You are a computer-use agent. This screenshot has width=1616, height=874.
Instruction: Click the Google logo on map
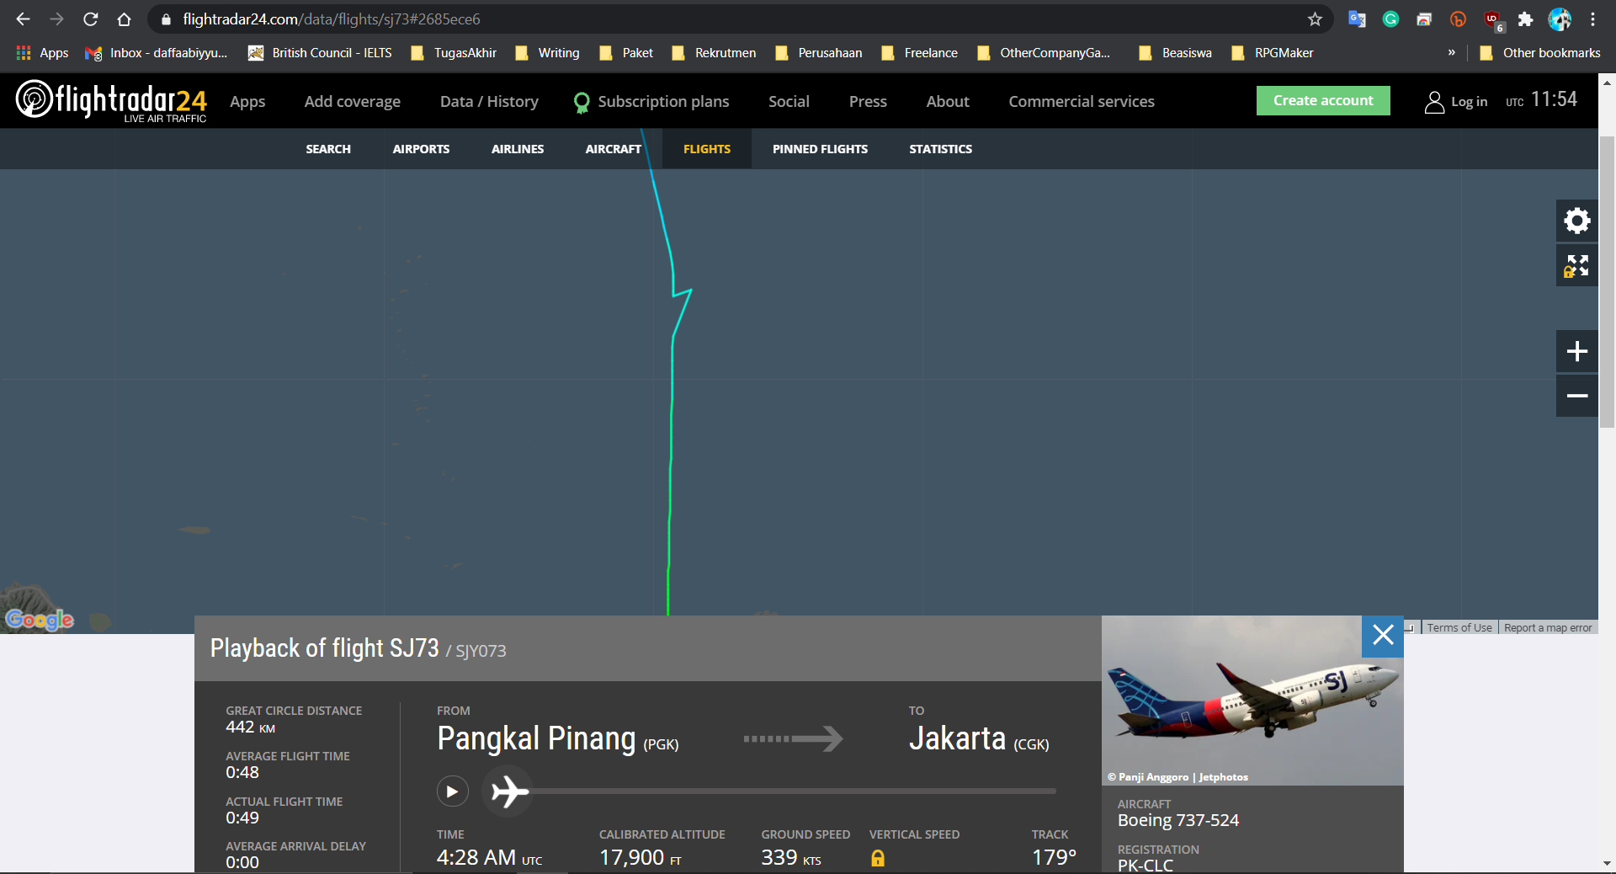coord(40,620)
